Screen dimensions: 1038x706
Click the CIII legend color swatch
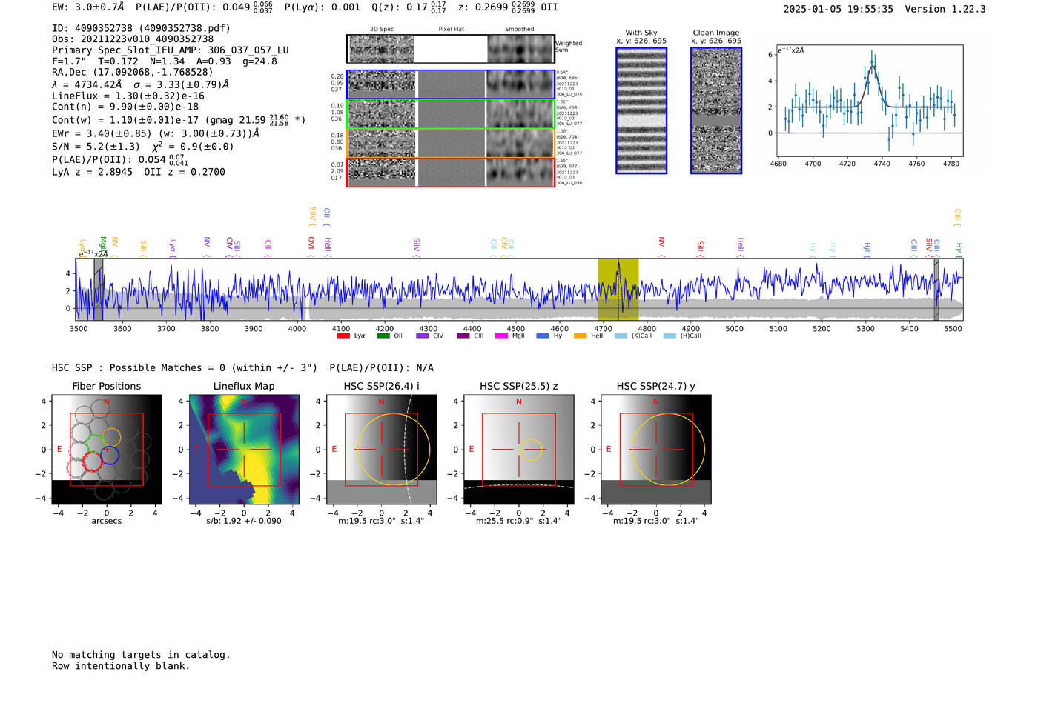tap(463, 336)
